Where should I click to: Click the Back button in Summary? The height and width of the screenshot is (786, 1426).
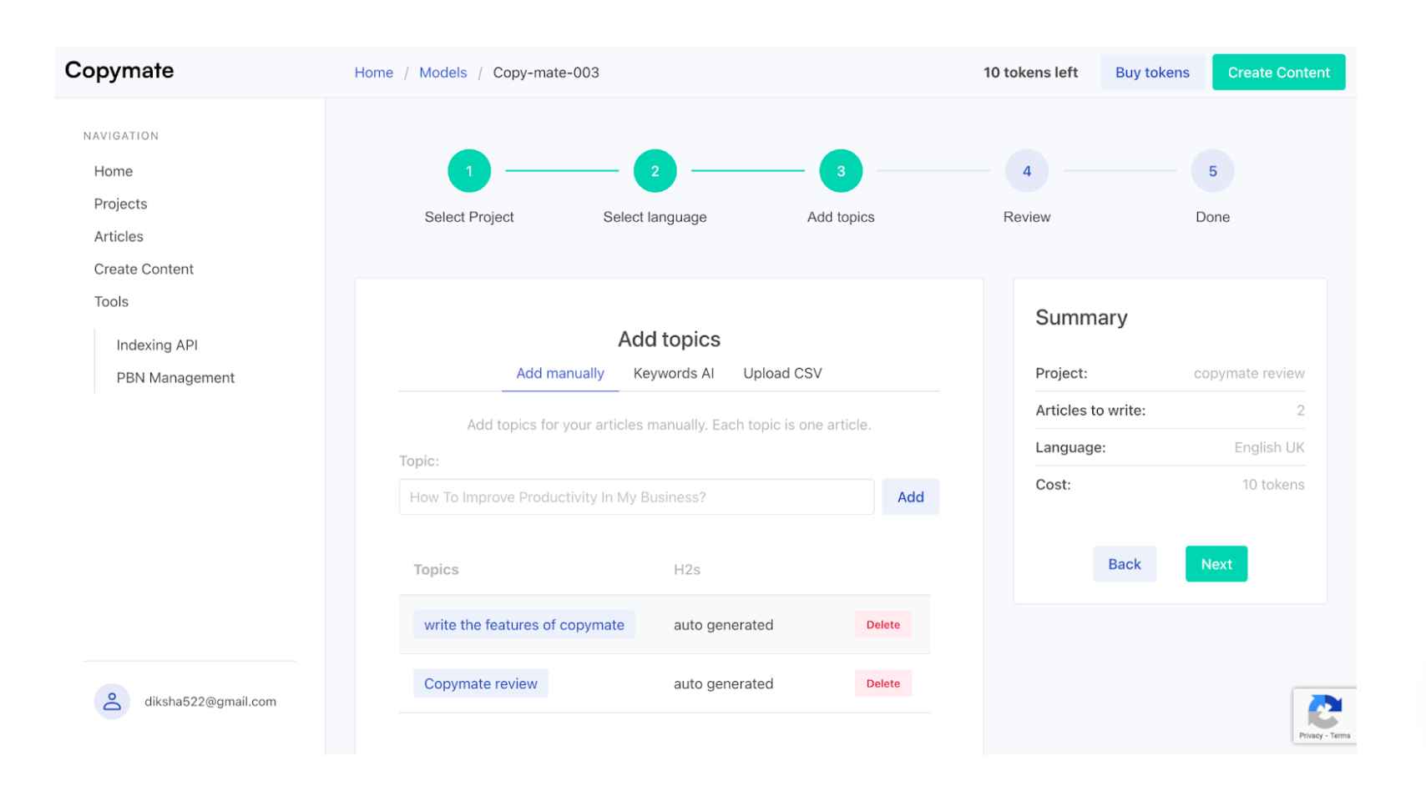[x=1124, y=564]
